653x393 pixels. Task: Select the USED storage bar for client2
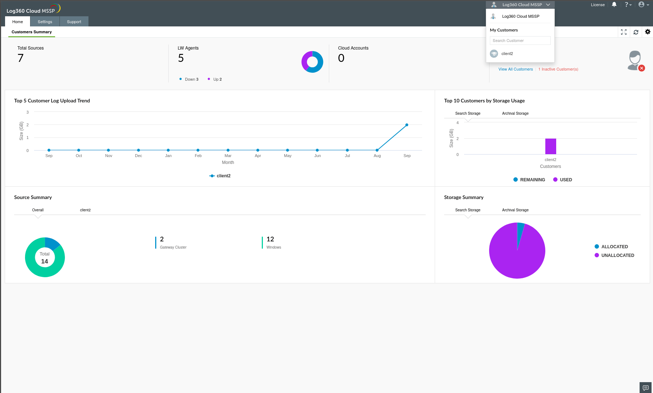tap(550, 146)
